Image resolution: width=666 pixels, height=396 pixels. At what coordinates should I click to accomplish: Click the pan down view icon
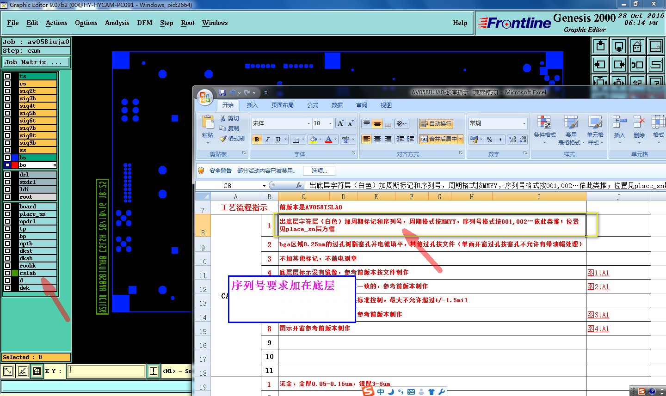(x=619, y=46)
